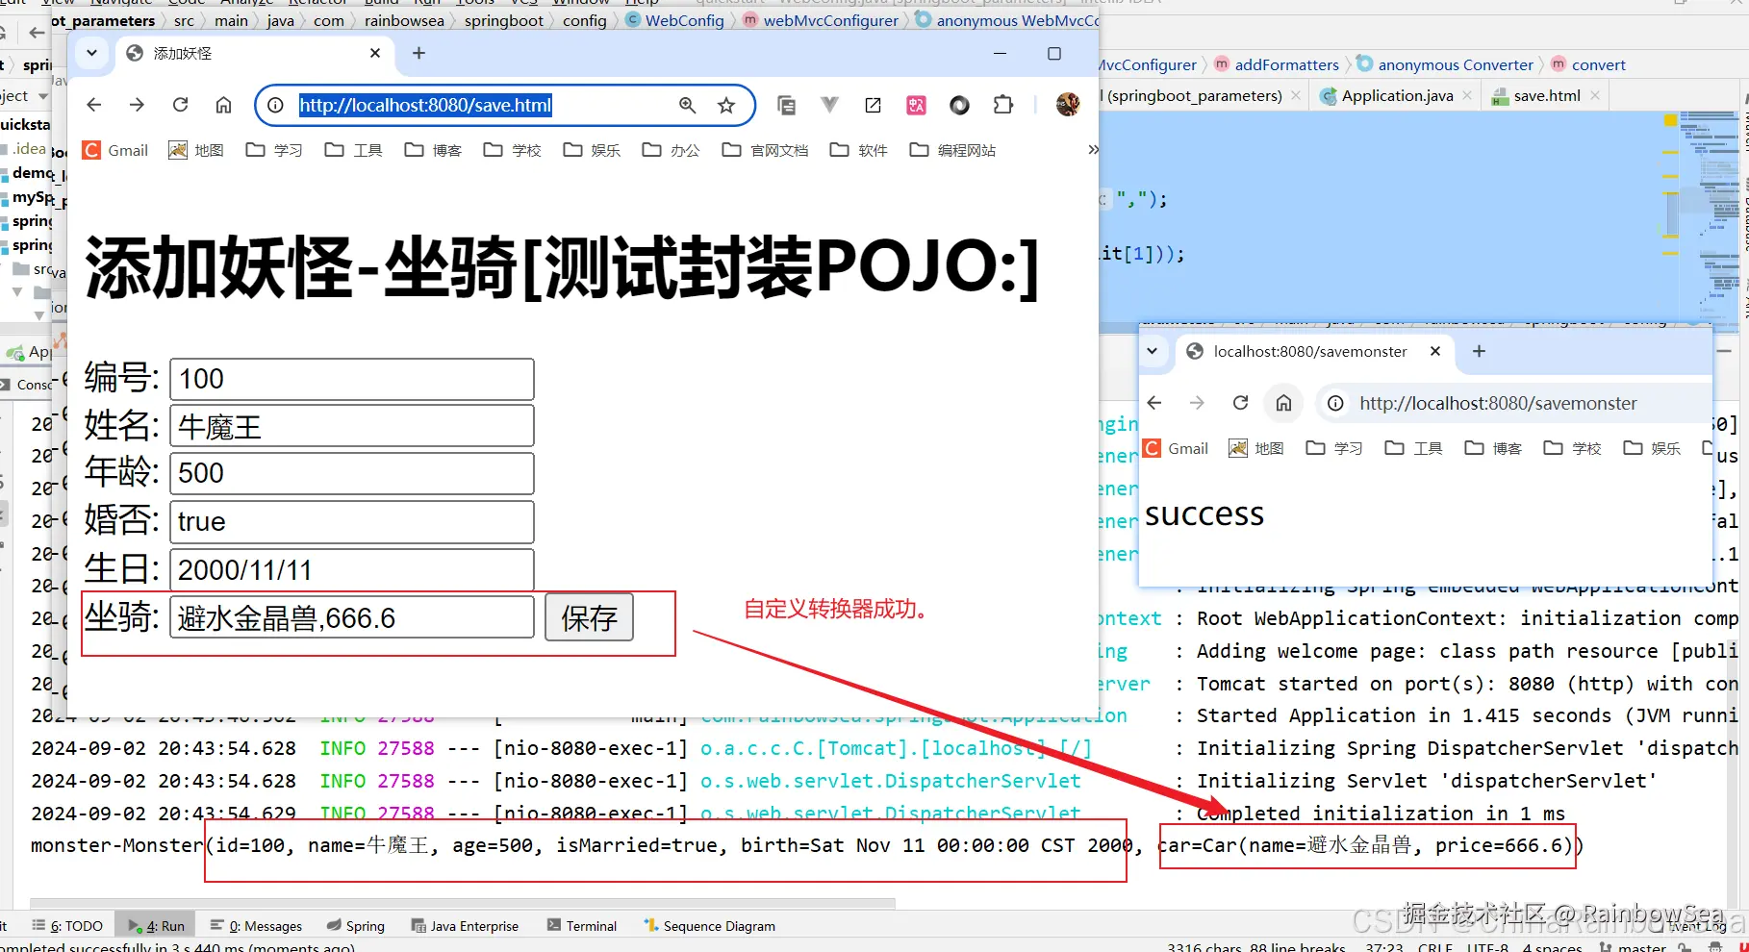Click the save.html URL in the address bar
The height and width of the screenshot is (952, 1749).
(426, 105)
